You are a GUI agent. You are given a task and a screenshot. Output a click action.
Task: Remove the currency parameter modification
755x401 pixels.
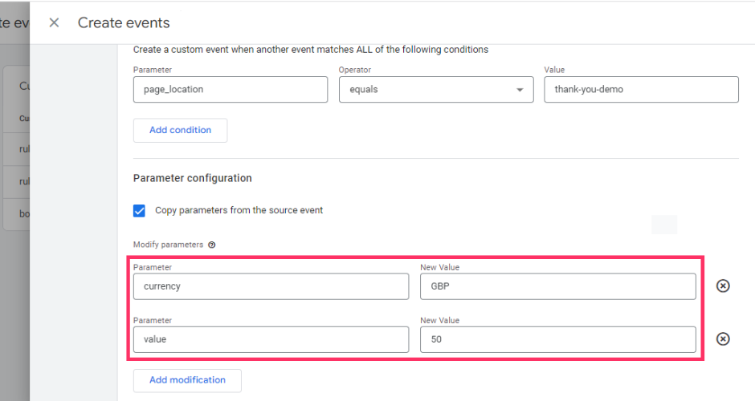pos(723,286)
